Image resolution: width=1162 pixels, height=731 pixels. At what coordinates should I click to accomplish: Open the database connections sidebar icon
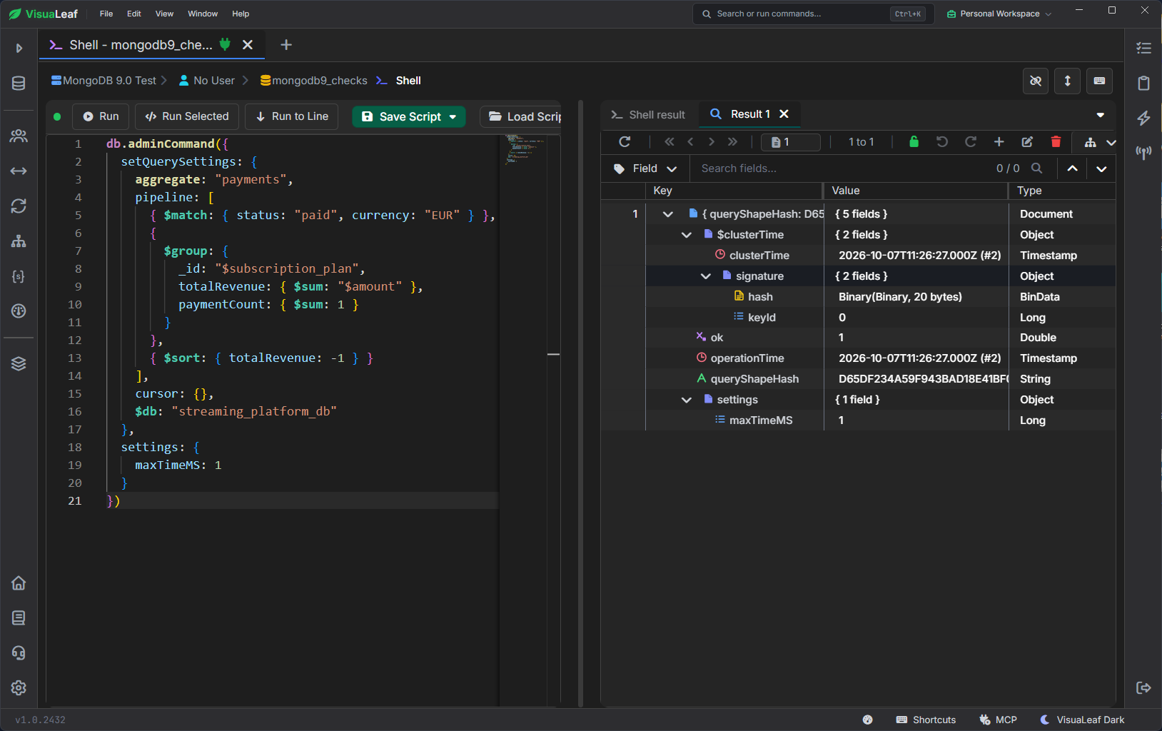click(19, 84)
